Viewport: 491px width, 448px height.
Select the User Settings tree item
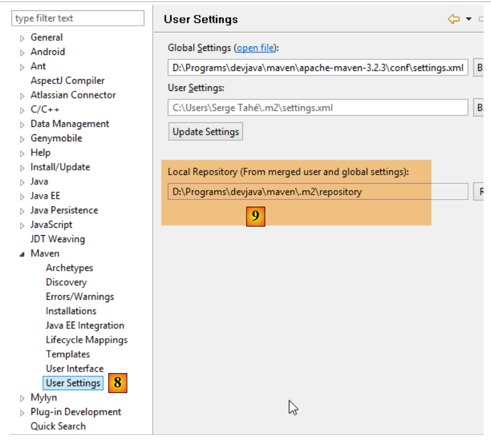(73, 383)
